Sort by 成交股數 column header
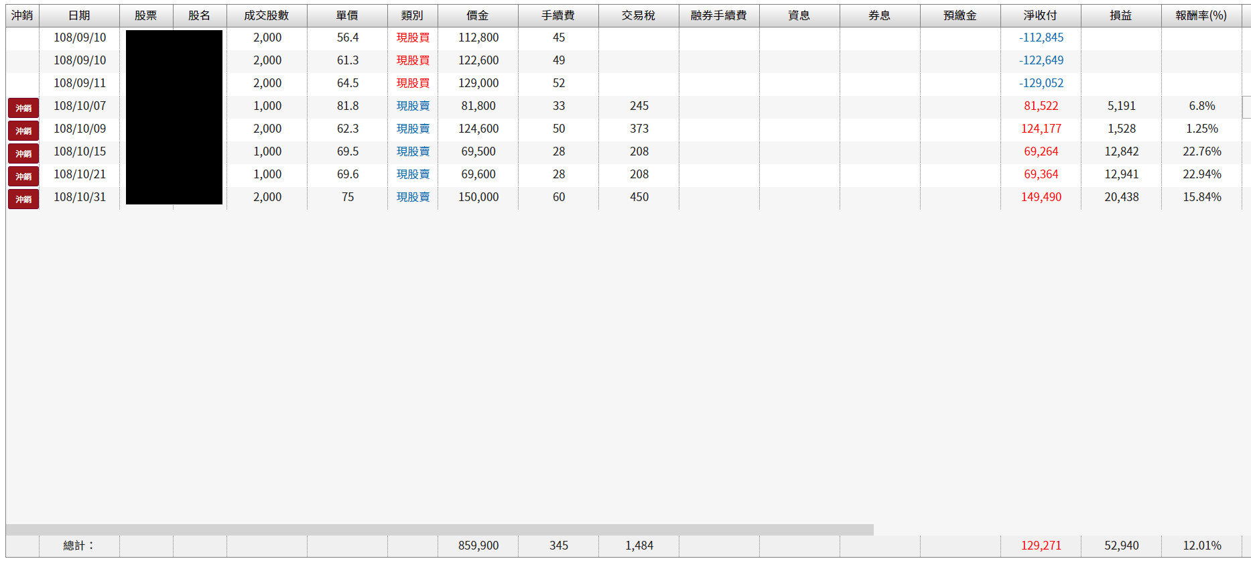The height and width of the screenshot is (561, 1251). click(267, 15)
